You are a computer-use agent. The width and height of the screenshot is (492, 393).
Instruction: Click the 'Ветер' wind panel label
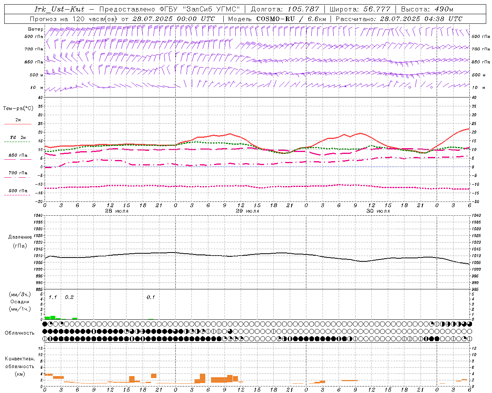coord(35,29)
